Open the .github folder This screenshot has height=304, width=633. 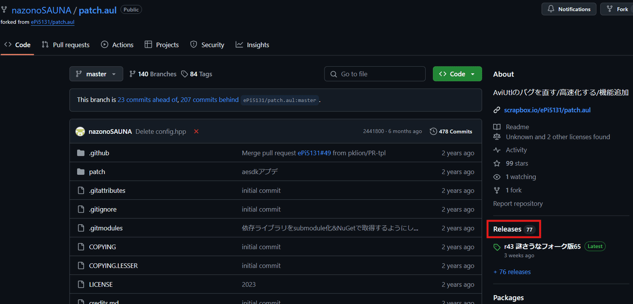pyautogui.click(x=99, y=153)
